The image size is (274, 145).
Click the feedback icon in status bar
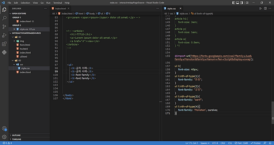point(265,143)
